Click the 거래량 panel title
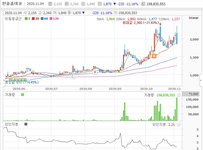The height and width of the screenshot is (150, 203). point(10,95)
